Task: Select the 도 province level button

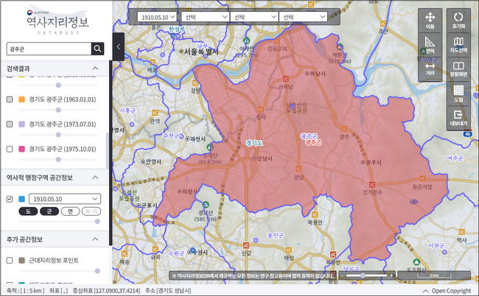Action: (x=28, y=211)
